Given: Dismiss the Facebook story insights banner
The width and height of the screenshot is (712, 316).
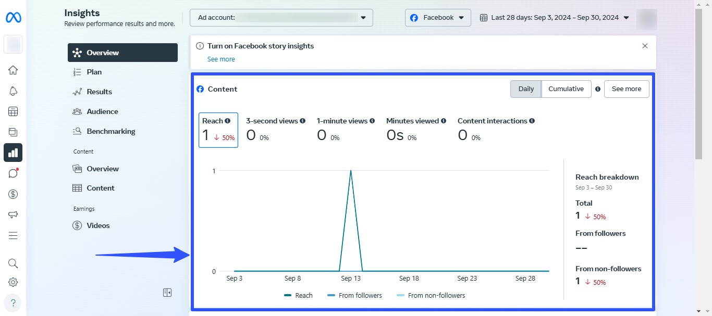Looking at the screenshot, I should 645,46.
